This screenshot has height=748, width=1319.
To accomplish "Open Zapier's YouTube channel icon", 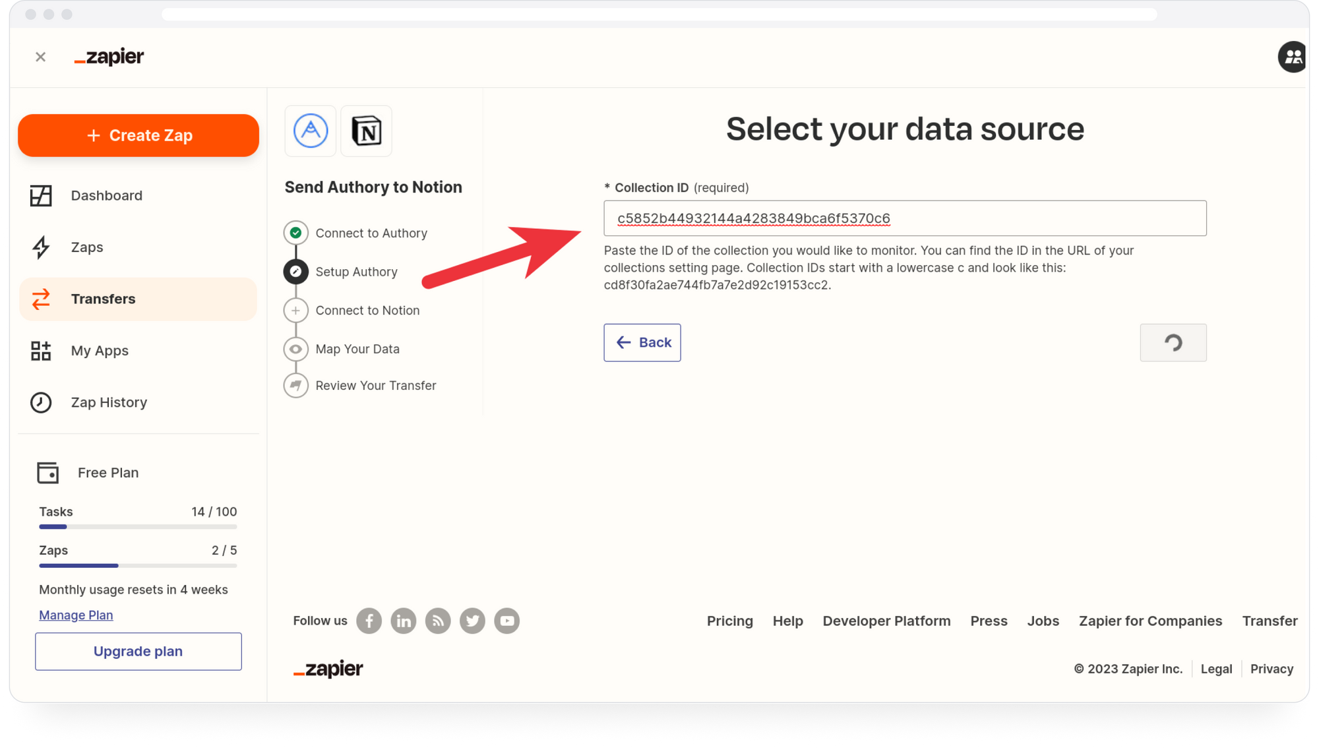I will [x=507, y=621].
